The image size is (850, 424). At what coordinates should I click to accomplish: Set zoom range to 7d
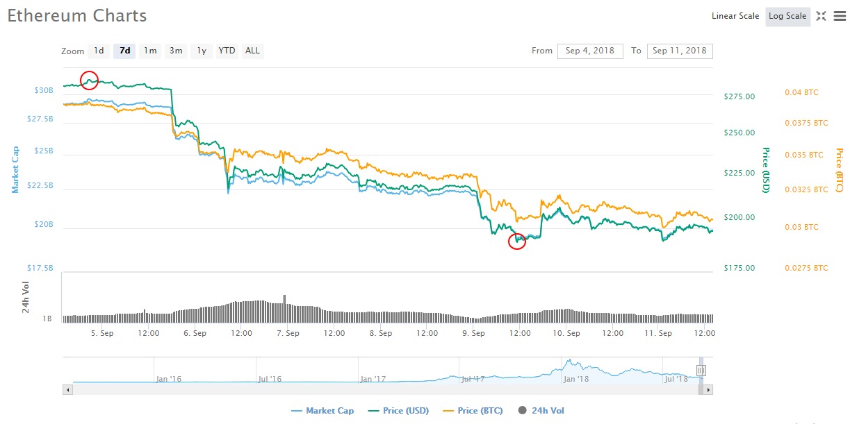[125, 51]
